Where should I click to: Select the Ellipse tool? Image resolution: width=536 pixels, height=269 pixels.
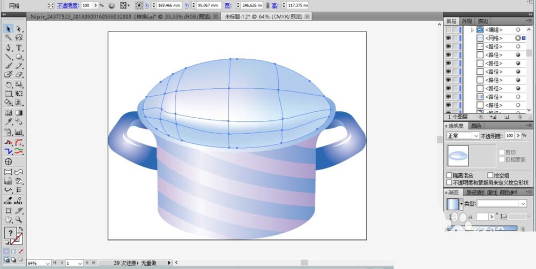point(19,57)
